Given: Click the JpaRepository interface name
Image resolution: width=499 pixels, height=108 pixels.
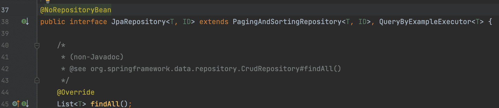Looking at the screenshot, I should (x=138, y=22).
